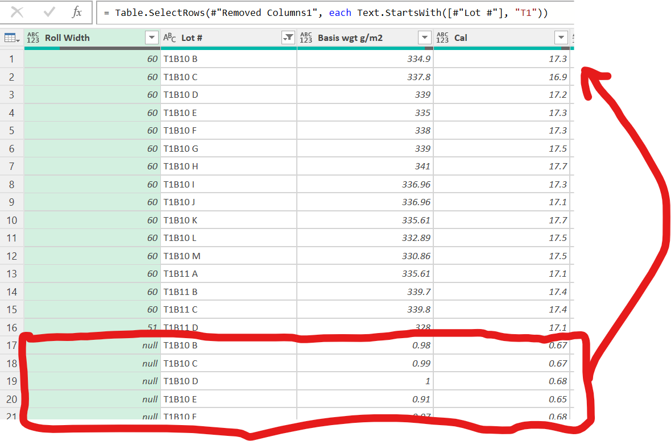Click cell 'T1B10 I'
The image size is (671, 441).
click(229, 184)
